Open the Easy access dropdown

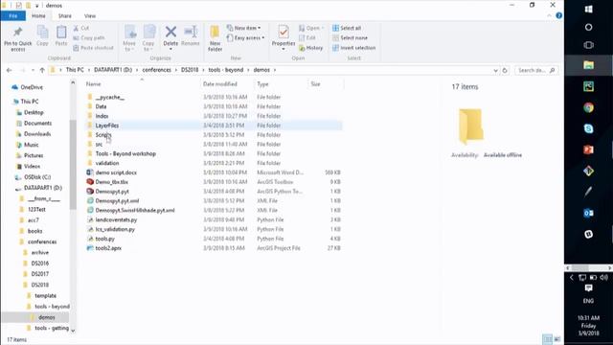coord(245,38)
